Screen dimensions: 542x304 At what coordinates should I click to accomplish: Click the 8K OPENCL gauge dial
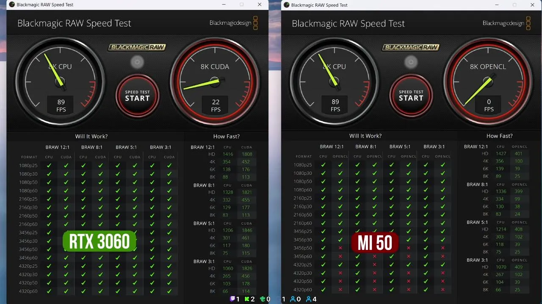pos(488,81)
